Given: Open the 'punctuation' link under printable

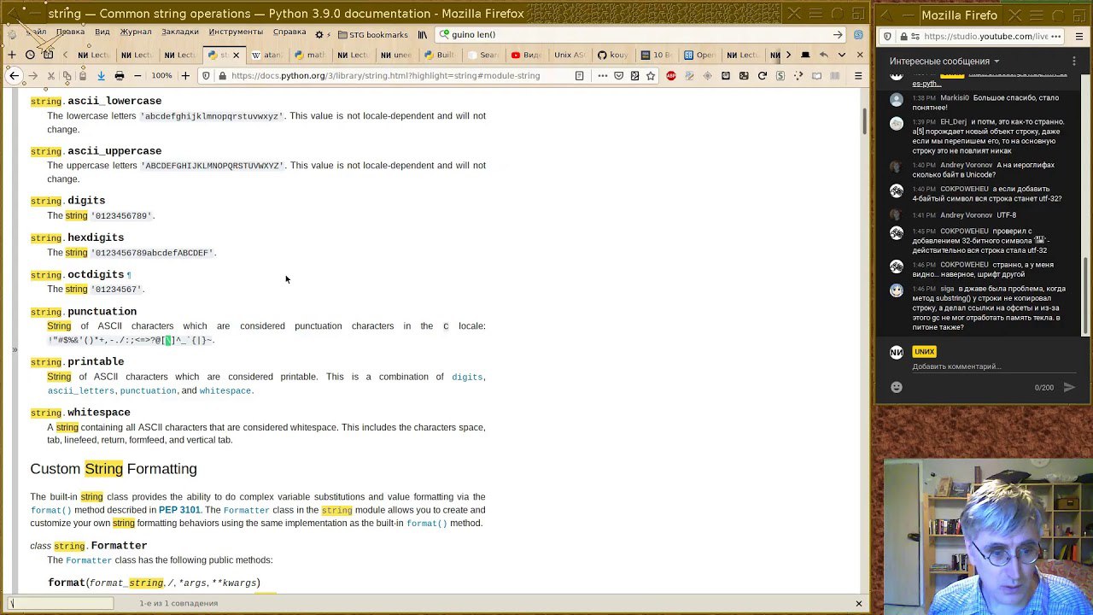Looking at the screenshot, I should [148, 390].
